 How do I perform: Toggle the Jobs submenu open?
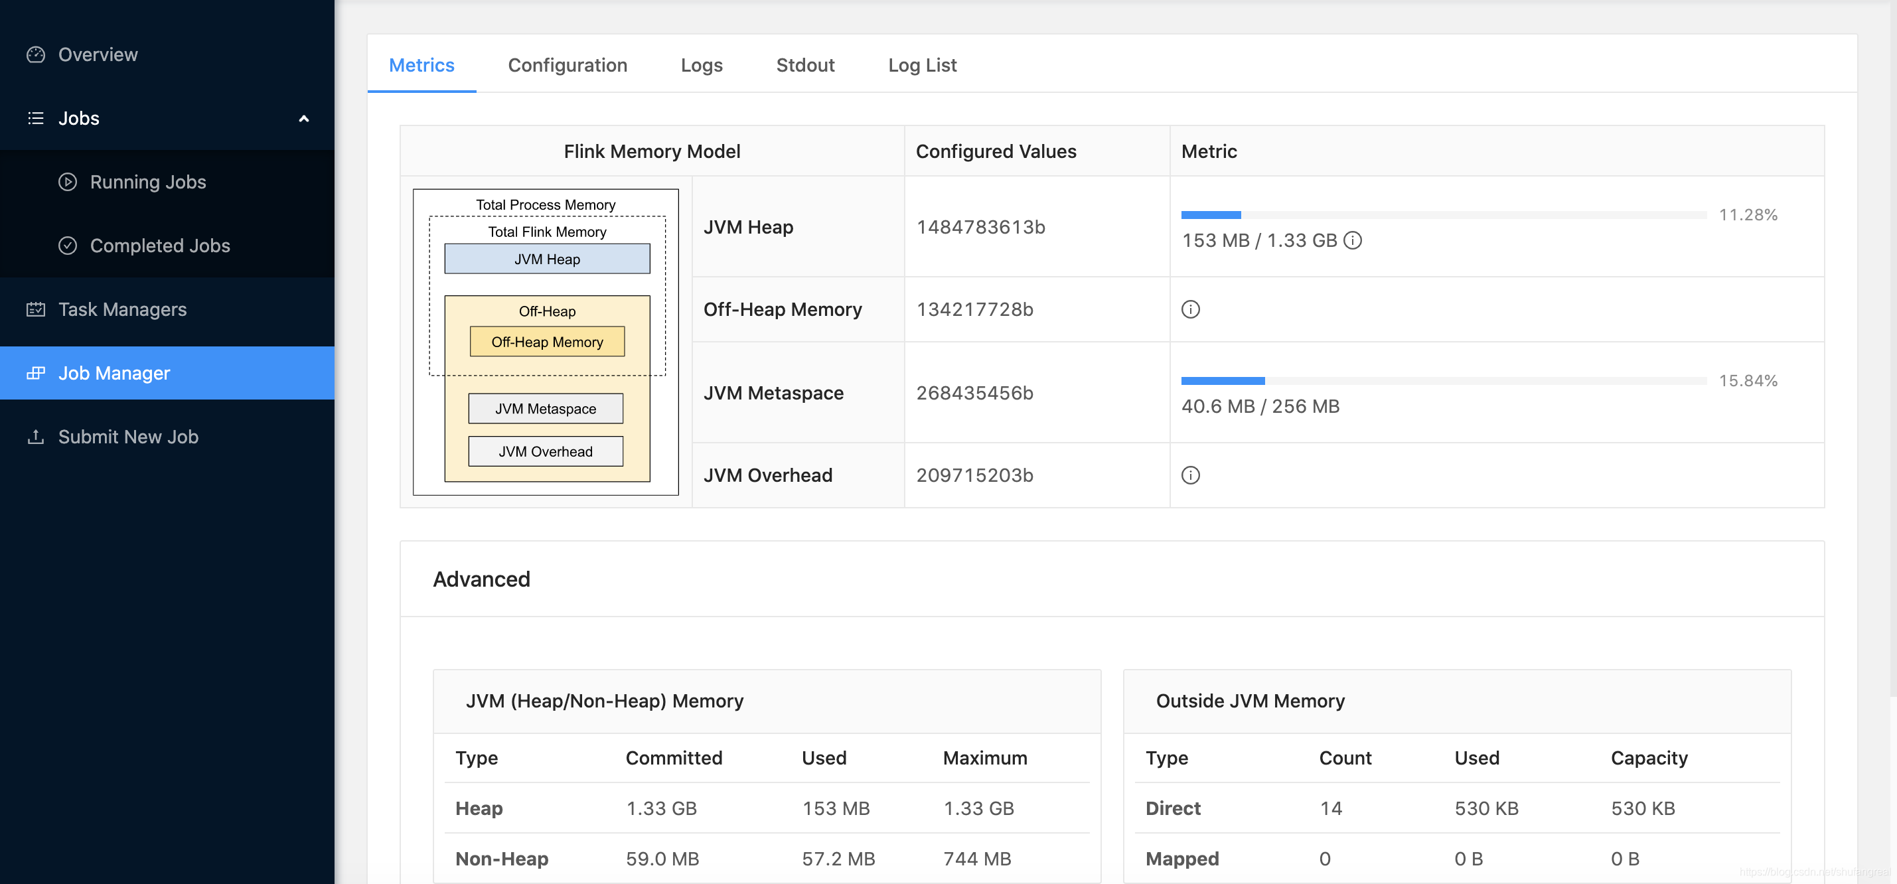tap(78, 117)
